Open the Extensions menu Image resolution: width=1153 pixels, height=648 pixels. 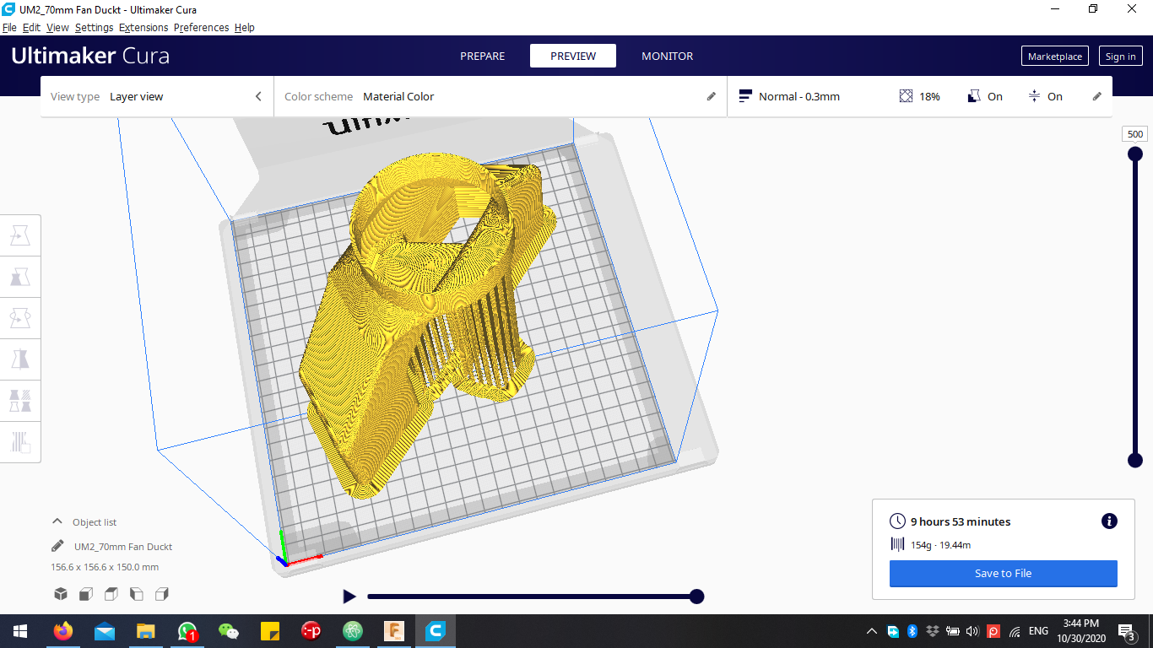[x=143, y=27]
